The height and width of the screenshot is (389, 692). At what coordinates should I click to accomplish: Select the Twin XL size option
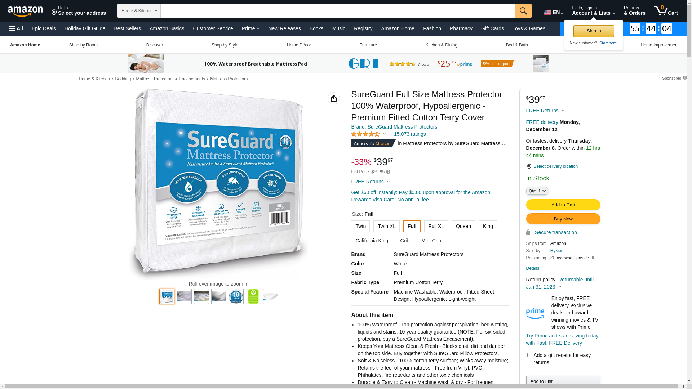point(386,226)
